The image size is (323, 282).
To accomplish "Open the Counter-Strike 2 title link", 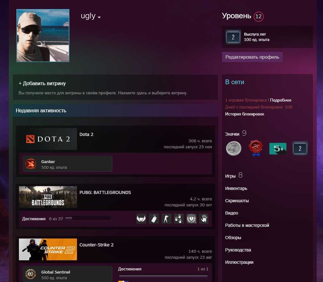I will (96, 245).
